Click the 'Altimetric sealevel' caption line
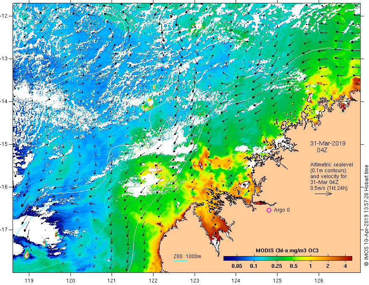This screenshot has height=285, width=369. (x=332, y=165)
